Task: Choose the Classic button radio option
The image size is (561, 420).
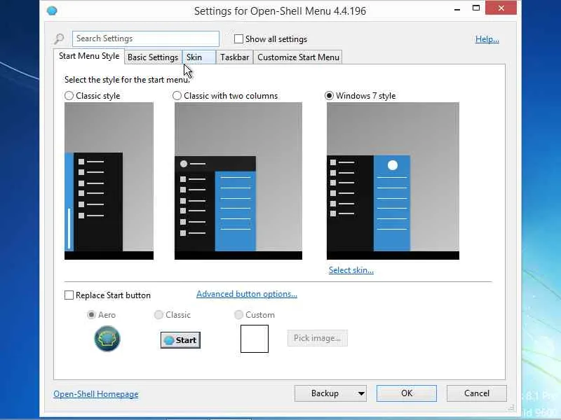Action: 158,314
